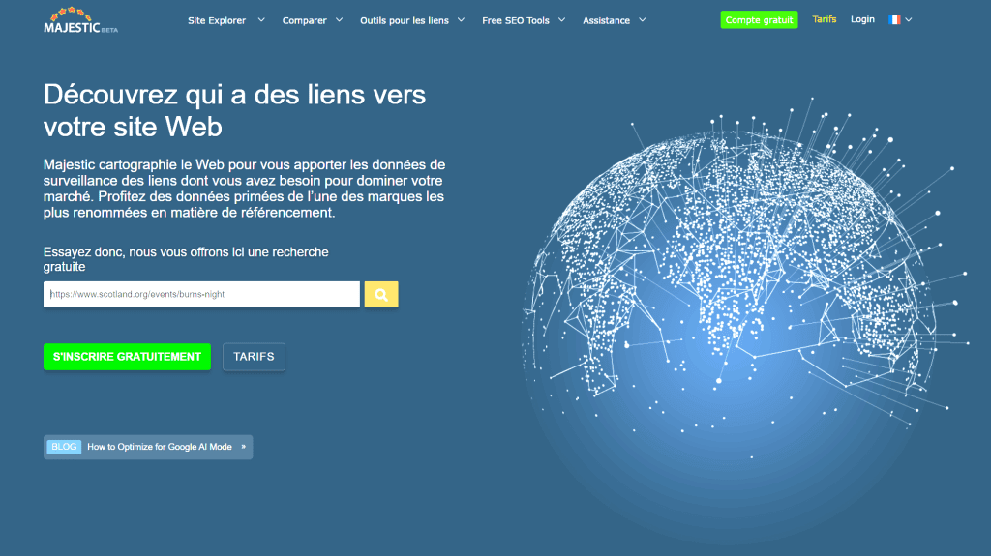
Task: Open How to Optimize for Google AI Mode
Action: (x=160, y=447)
